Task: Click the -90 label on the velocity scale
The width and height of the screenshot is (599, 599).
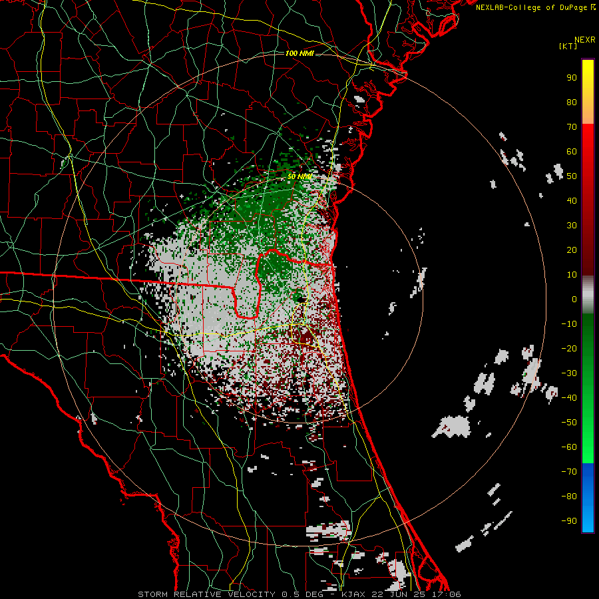Action: [x=569, y=521]
